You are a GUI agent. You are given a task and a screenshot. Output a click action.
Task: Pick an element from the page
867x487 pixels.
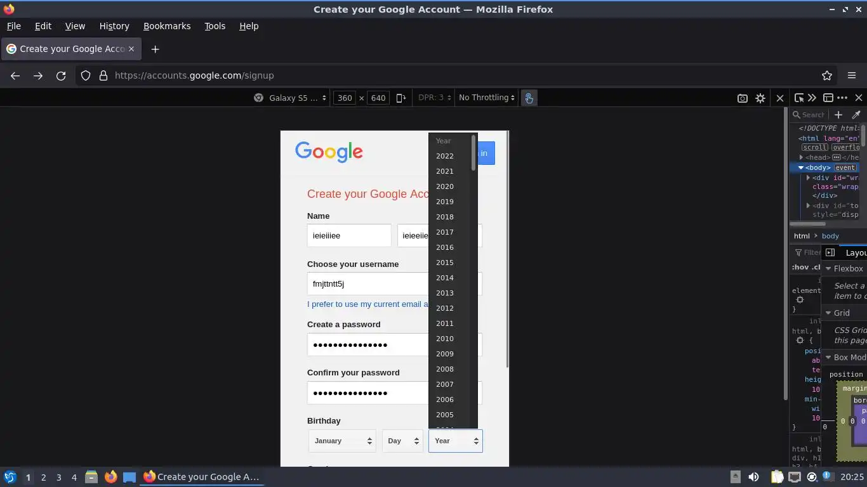(799, 98)
